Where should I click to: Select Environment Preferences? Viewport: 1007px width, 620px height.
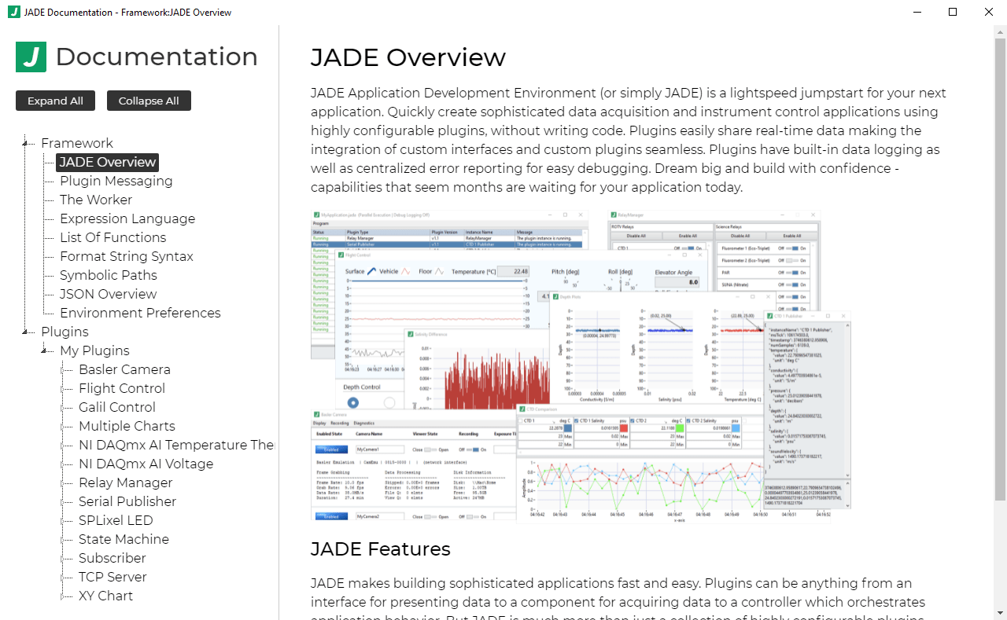click(140, 313)
